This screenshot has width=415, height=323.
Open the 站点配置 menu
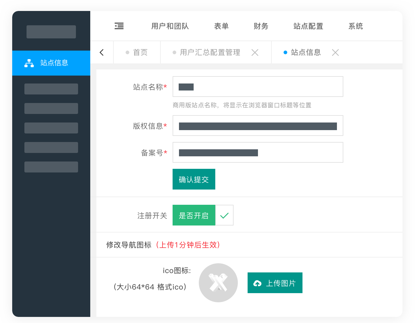point(308,26)
